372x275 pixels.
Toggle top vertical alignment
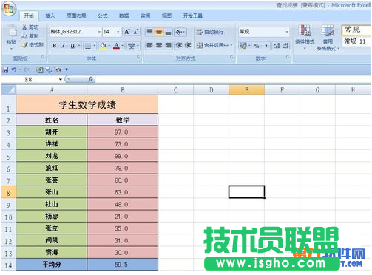pyautogui.click(x=149, y=32)
